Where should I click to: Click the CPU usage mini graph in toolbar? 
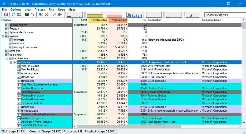coord(75,15)
